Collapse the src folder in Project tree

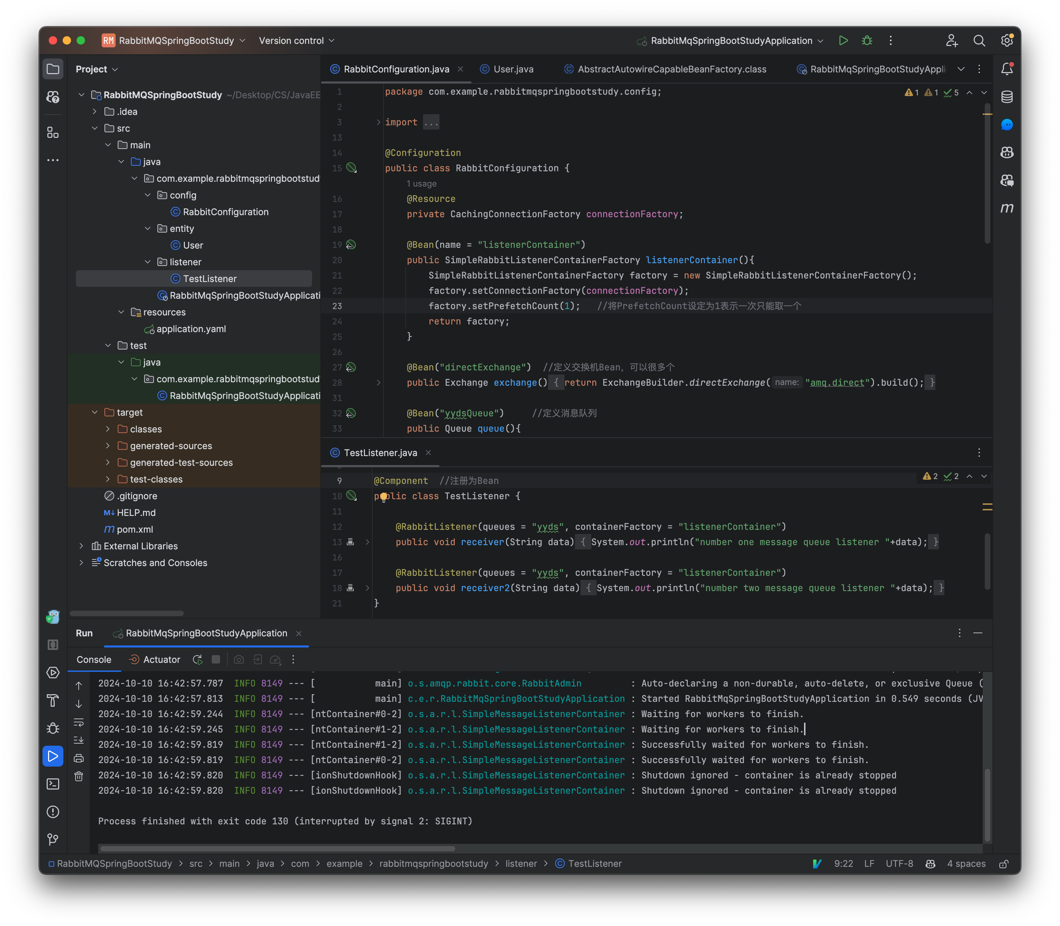(x=96, y=128)
